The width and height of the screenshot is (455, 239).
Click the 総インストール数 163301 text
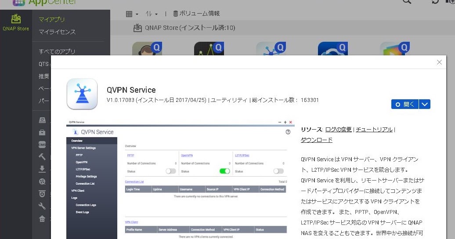[x=285, y=100]
